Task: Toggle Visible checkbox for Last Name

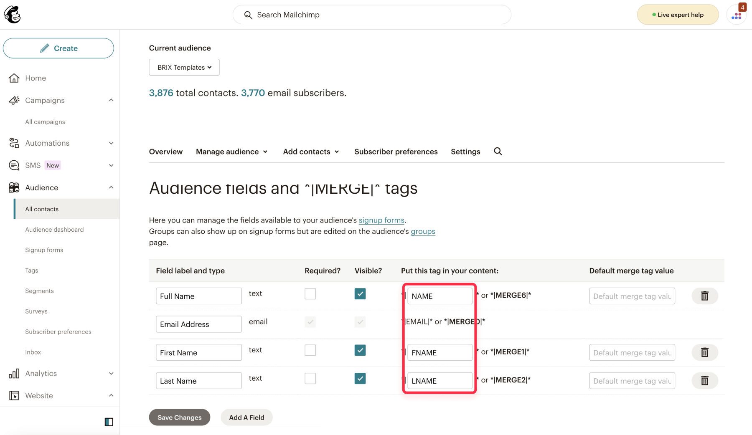Action: pyautogui.click(x=360, y=379)
